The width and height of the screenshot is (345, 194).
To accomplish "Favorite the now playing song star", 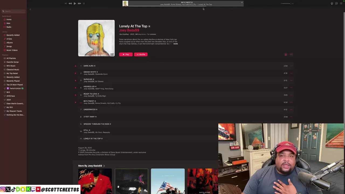I will tap(242, 2).
